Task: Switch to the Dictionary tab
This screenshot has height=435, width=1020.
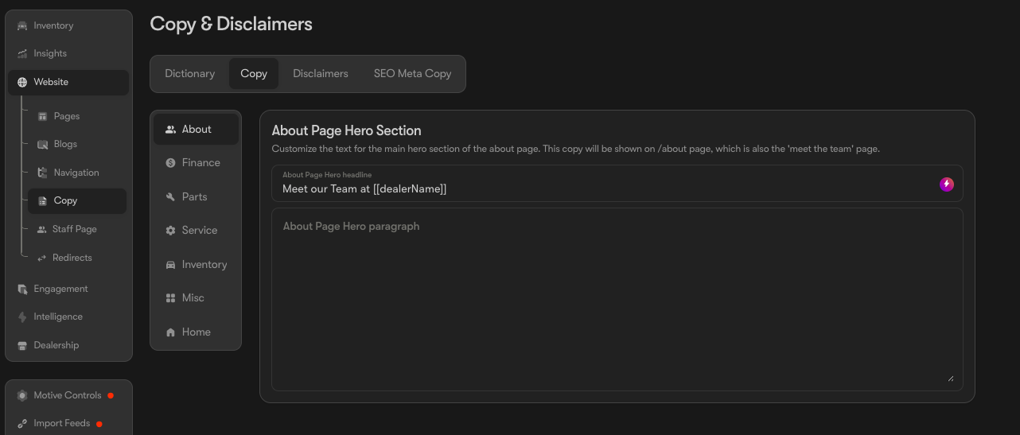Action: click(189, 73)
